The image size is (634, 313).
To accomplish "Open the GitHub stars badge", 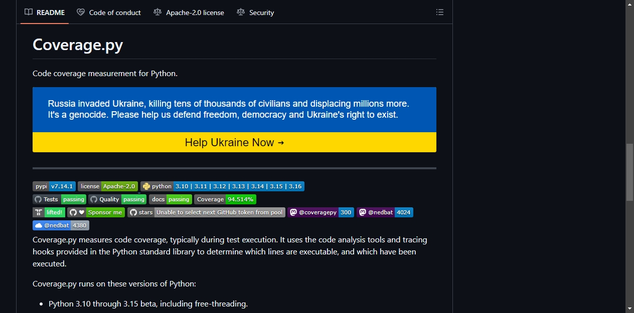I will click(x=206, y=212).
